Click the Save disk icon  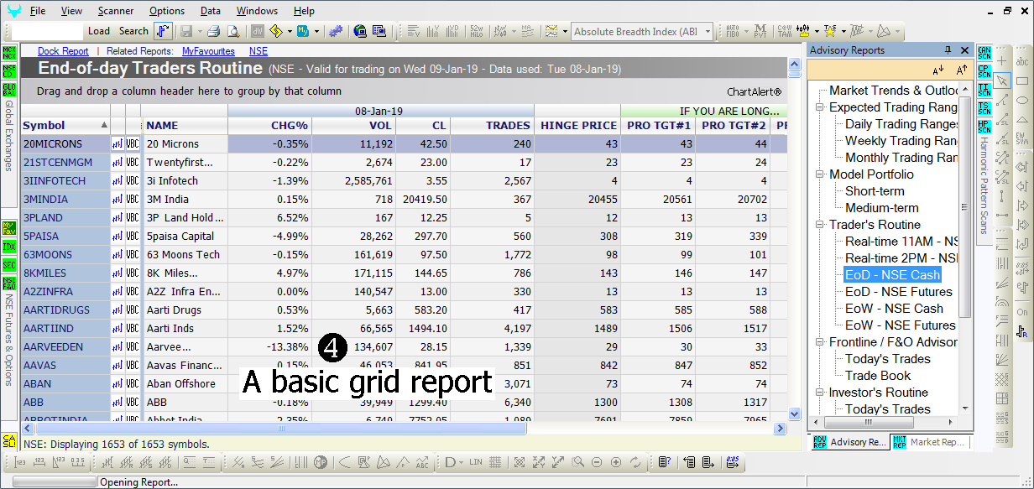[x=185, y=31]
